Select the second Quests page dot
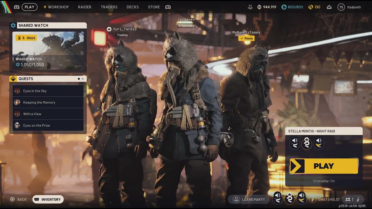The height and width of the screenshot is (209, 372). [83, 79]
